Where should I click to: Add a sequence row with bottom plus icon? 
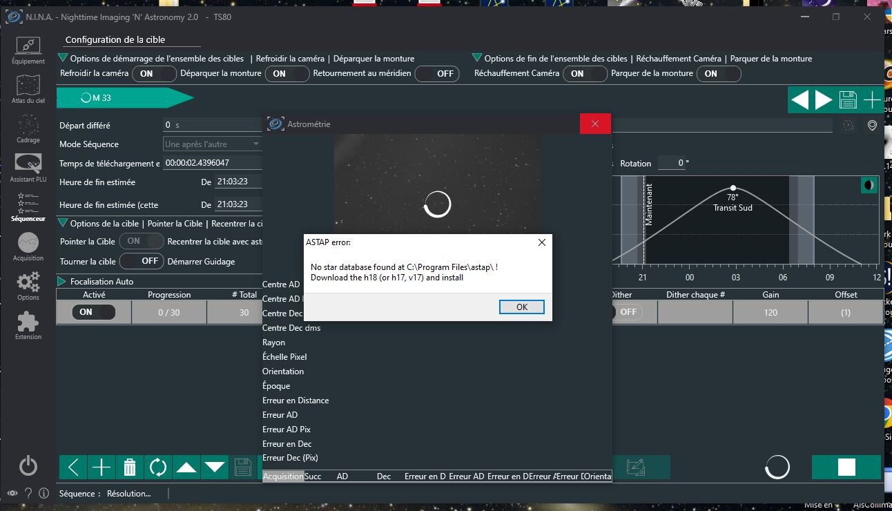(x=101, y=467)
